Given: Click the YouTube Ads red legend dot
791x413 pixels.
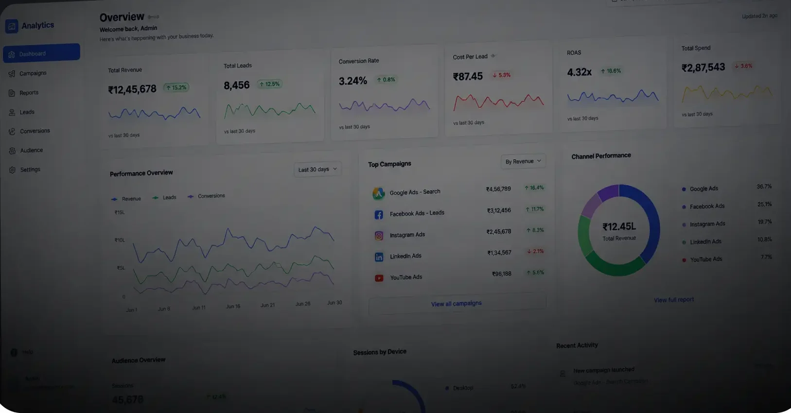Looking at the screenshot, I should (684, 260).
